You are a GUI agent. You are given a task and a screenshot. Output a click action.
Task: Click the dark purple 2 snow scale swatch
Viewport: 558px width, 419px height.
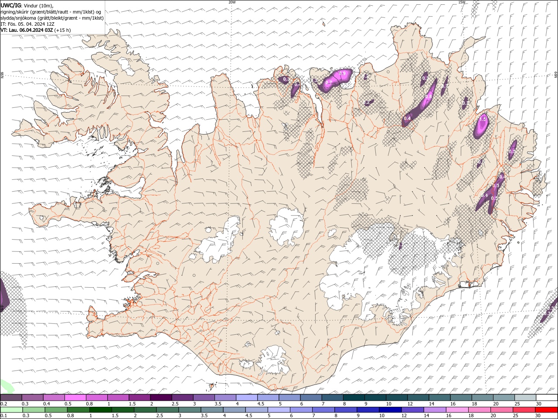coord(161,398)
